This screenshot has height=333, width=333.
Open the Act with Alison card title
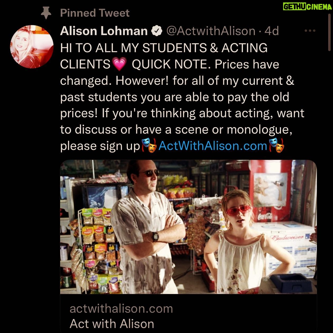tap(112, 324)
